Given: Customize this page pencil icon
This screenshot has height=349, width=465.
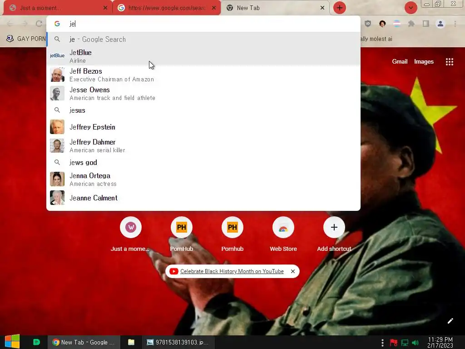Looking at the screenshot, I should (450, 321).
